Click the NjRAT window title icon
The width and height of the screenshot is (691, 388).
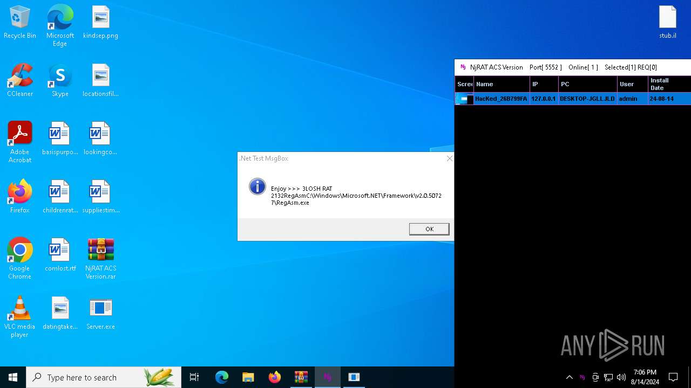[x=463, y=67]
